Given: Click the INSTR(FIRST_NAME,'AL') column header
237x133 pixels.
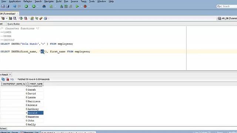Looking at the screenshot, I should click(x=14, y=84).
